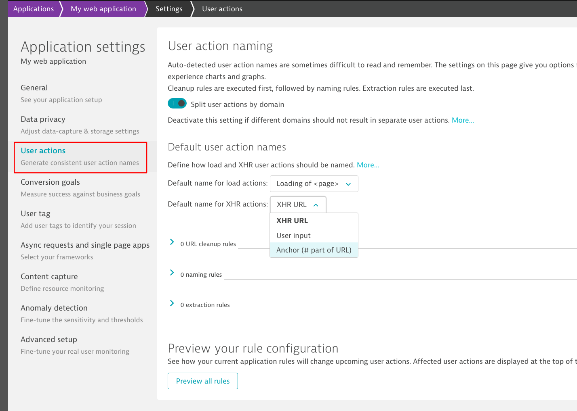Choose User input from dropdown list

coord(293,236)
